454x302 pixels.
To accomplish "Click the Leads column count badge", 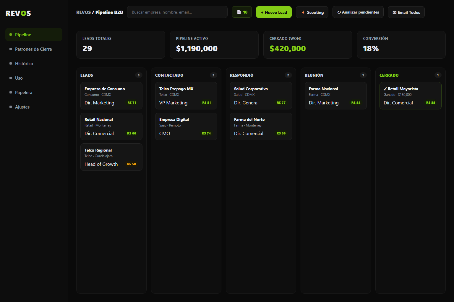I will click(139, 75).
